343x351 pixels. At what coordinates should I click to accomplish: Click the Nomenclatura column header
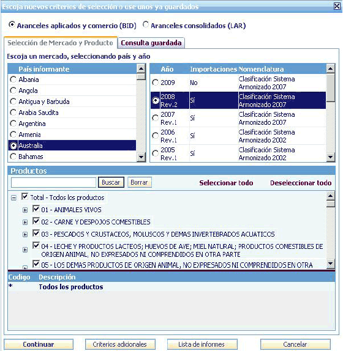click(x=261, y=69)
